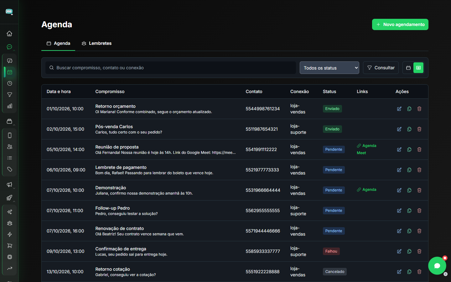Open the rocket icon in the sidebar
Screen dimensions: 451x282
click(9, 198)
